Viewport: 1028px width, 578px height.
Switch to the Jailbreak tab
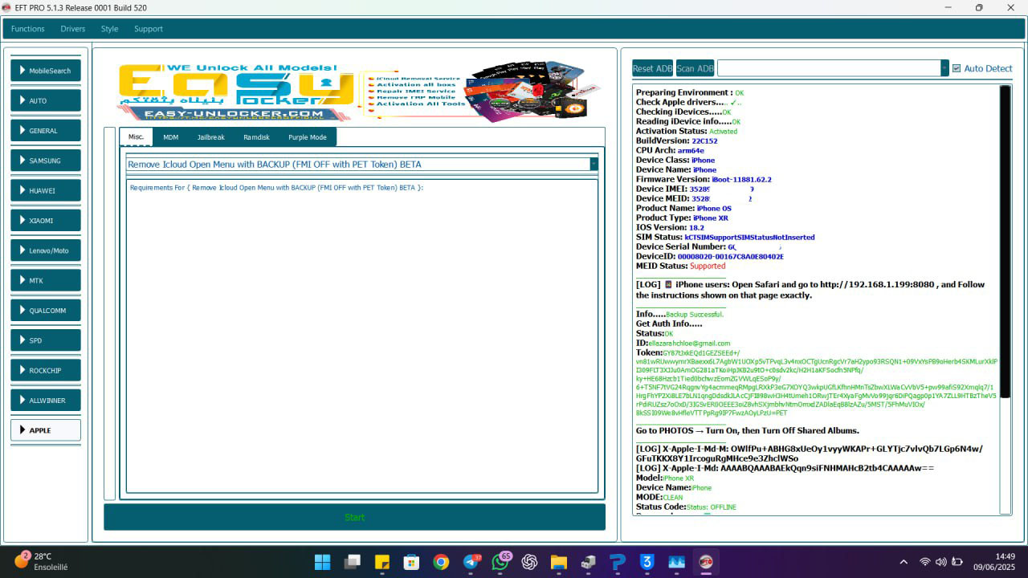211,137
